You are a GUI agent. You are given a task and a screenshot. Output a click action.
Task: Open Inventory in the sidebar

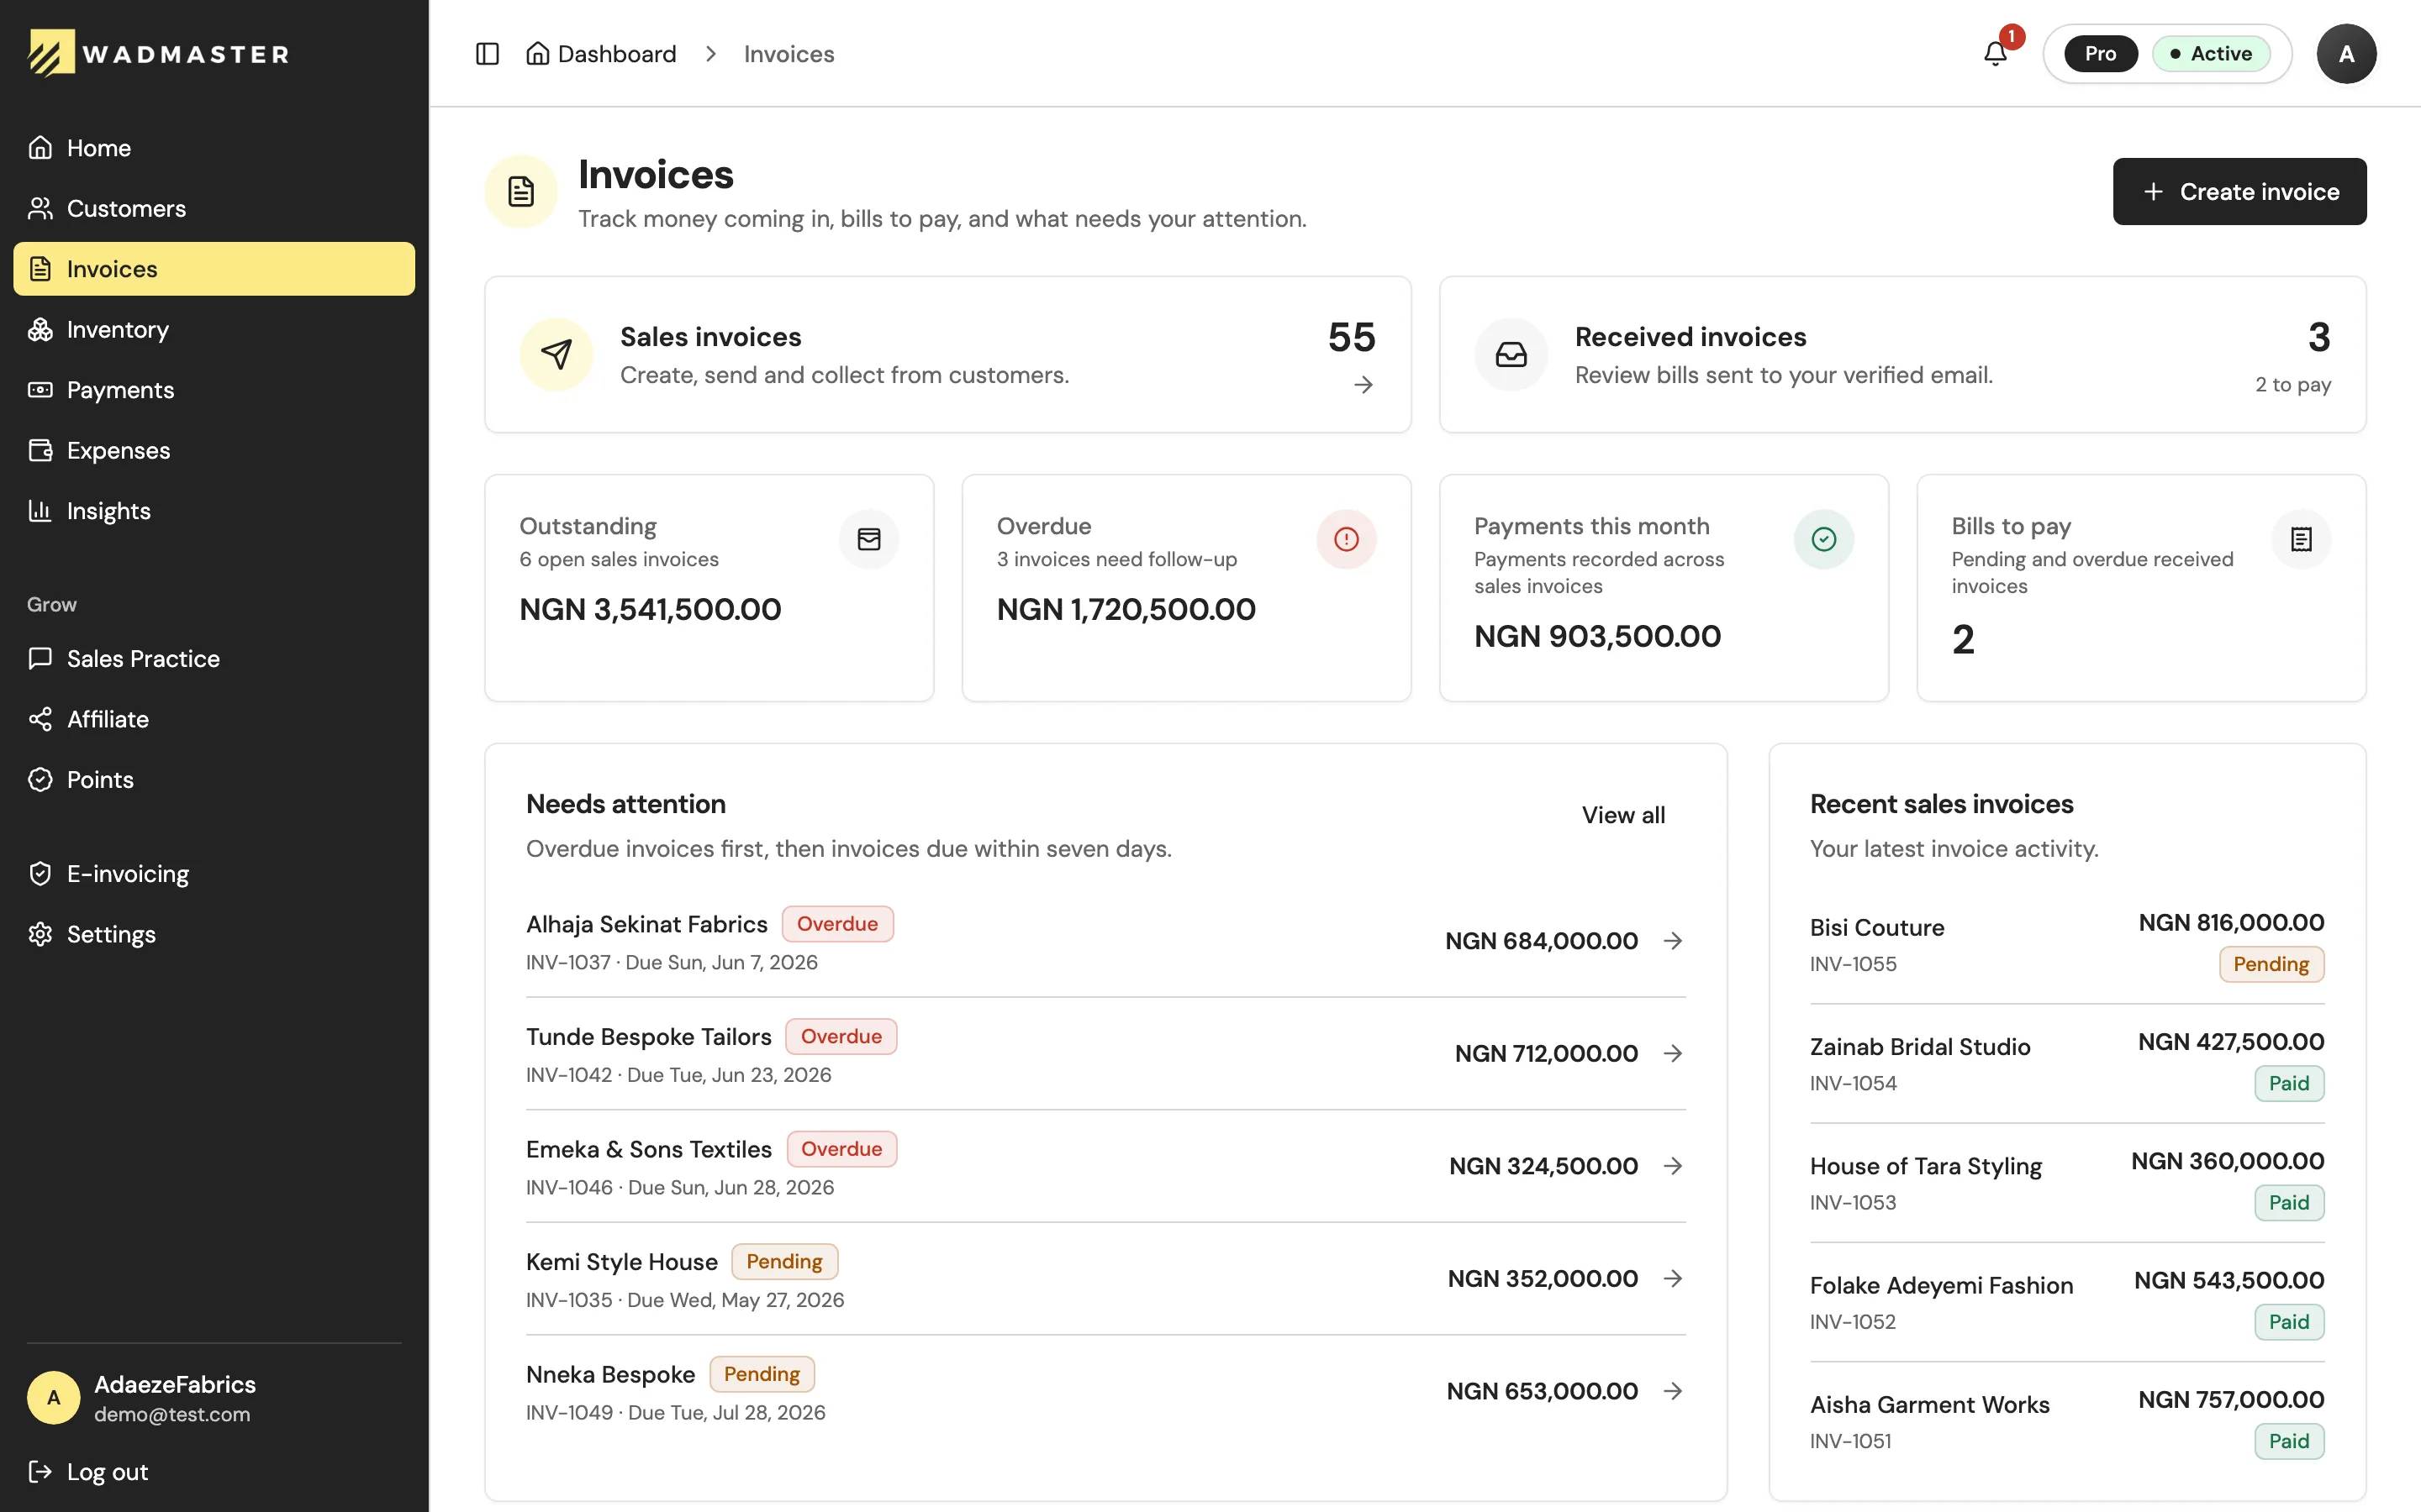tap(214, 329)
